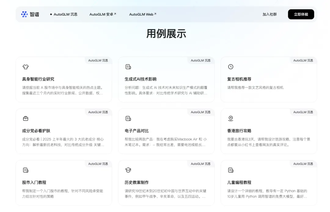
Task: Click the AutoGLM 沉思 tag on 复古相机推荐 card
Action: point(303,60)
